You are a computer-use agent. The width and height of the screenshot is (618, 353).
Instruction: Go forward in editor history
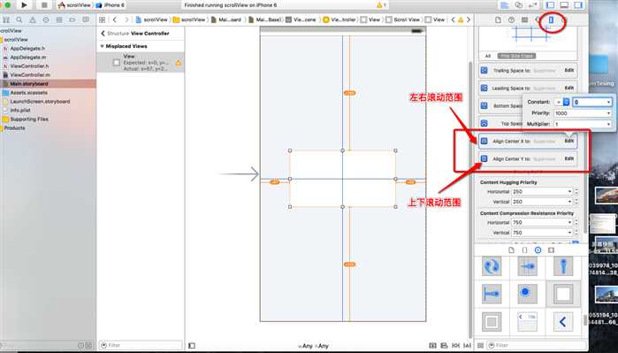click(x=126, y=19)
